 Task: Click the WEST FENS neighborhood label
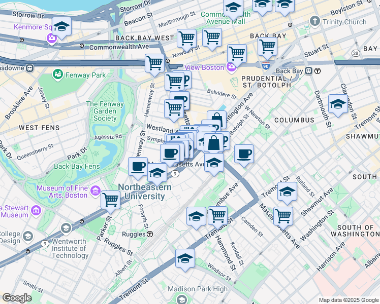[39, 128]
